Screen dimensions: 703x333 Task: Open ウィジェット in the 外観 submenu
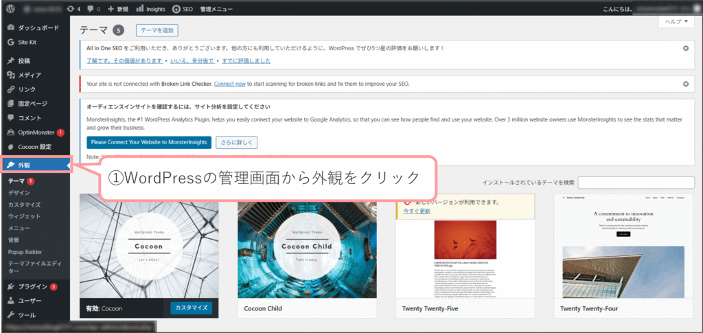coord(24,216)
